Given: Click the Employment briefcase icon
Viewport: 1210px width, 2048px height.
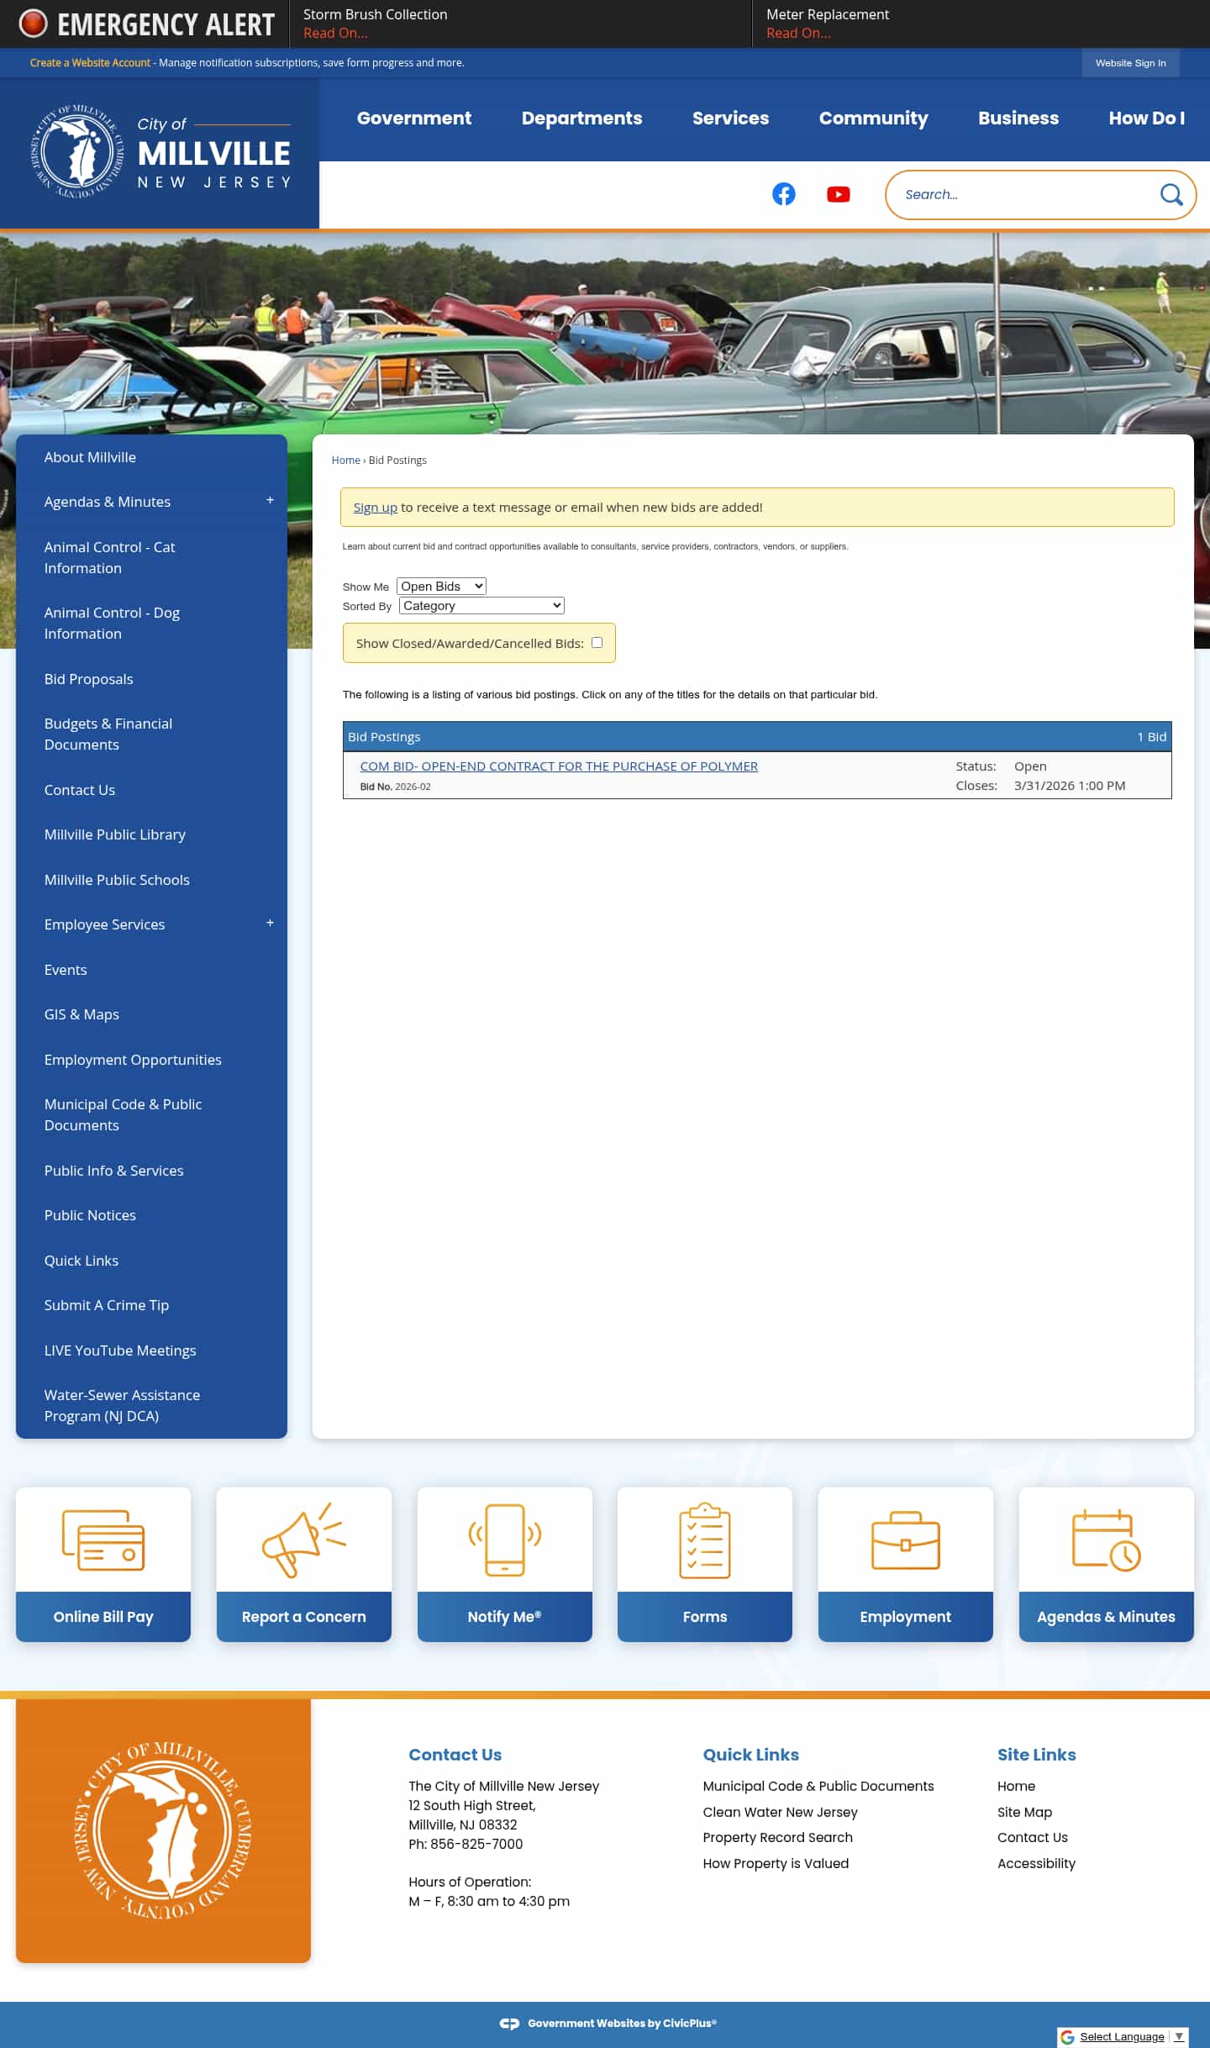Looking at the screenshot, I should [x=905, y=1540].
